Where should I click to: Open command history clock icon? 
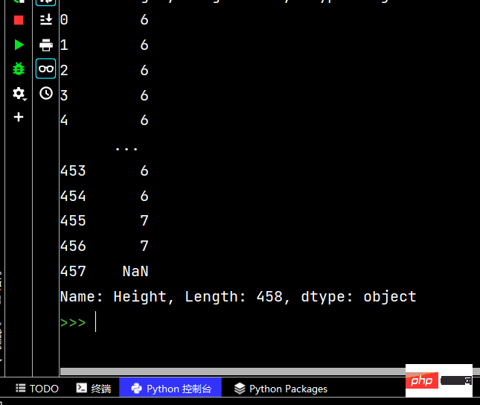point(46,93)
